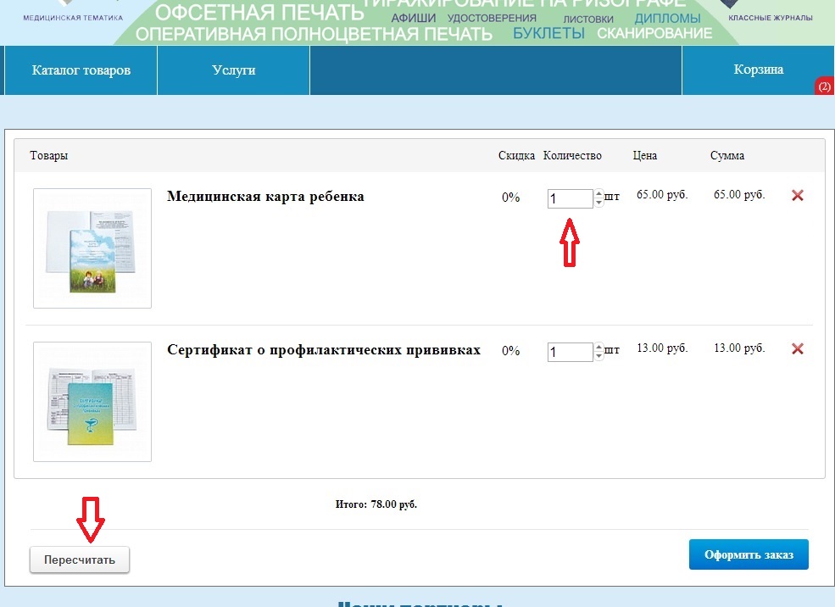Screen dimensions: 835x607
Task: Open the Услуги menu item
Action: click(234, 70)
